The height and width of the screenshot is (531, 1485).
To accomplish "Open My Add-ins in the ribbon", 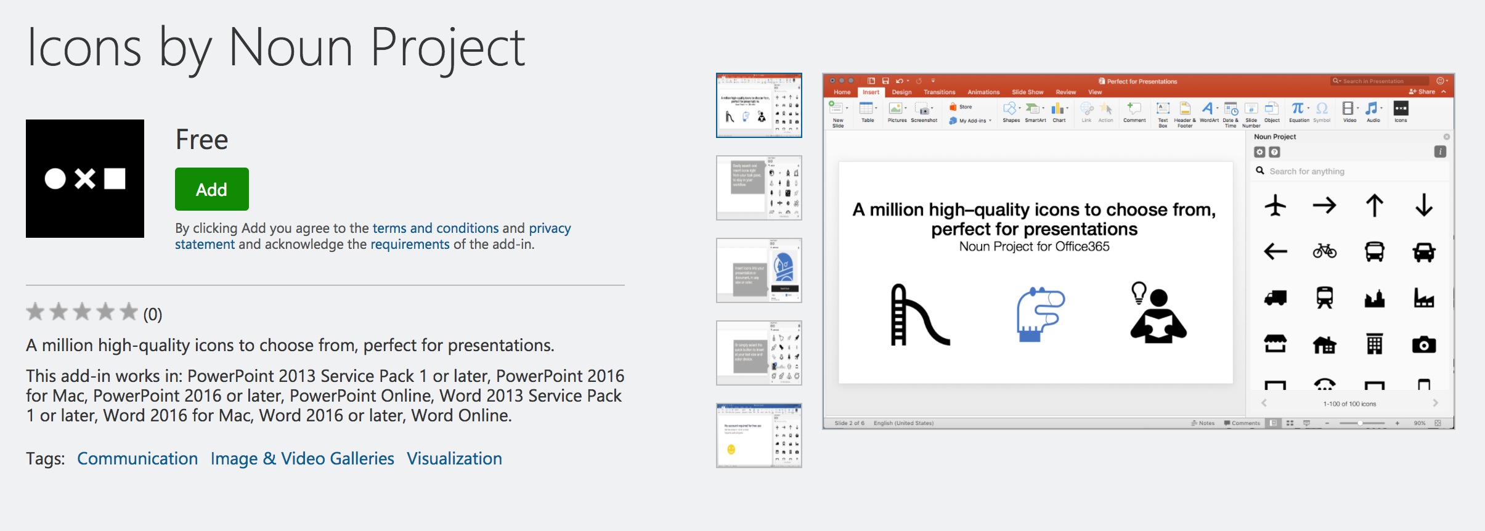I will click(970, 121).
